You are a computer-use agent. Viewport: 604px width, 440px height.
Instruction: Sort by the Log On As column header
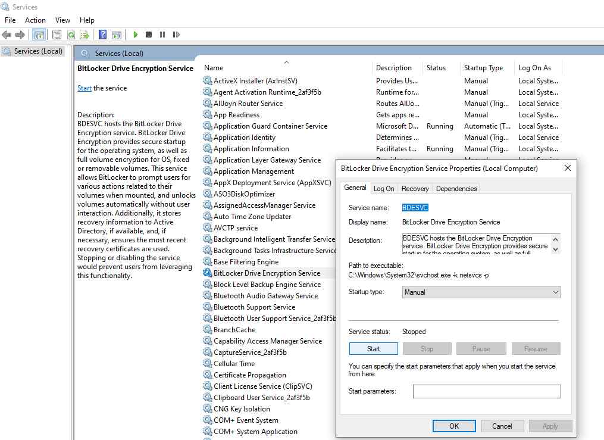click(538, 67)
